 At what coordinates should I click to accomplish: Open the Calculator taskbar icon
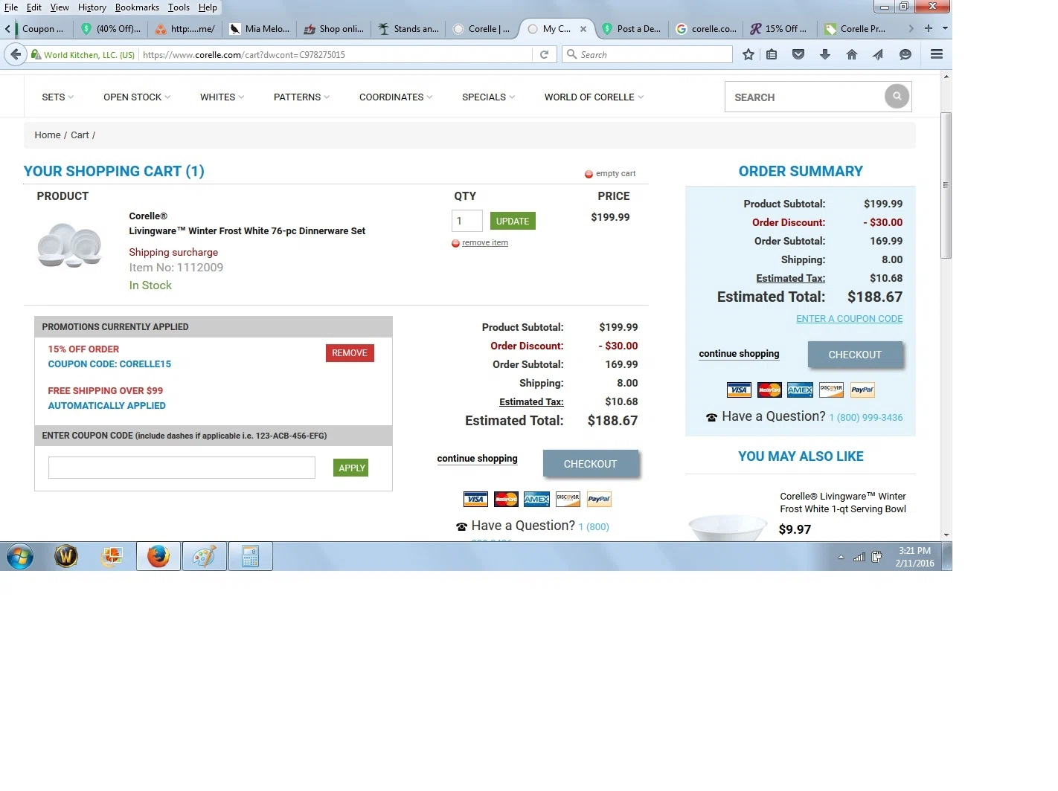click(x=250, y=556)
